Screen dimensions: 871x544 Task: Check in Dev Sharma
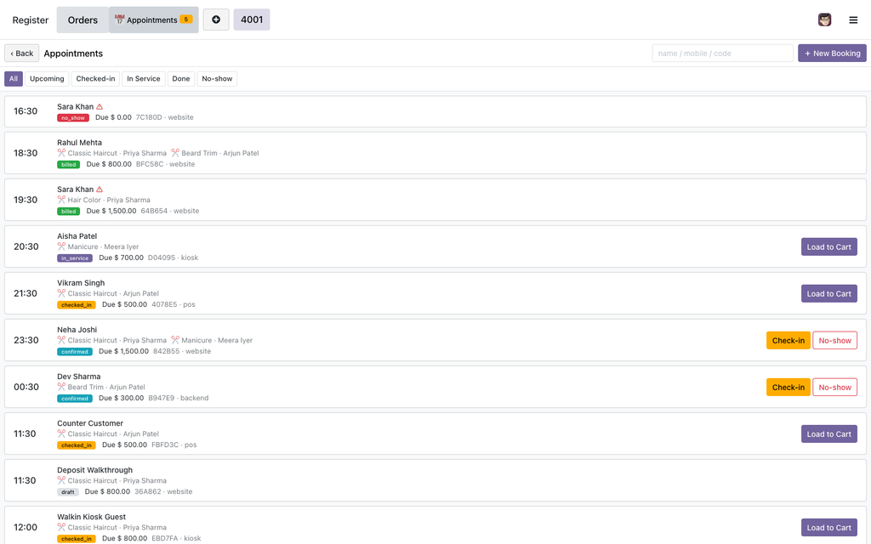(788, 387)
